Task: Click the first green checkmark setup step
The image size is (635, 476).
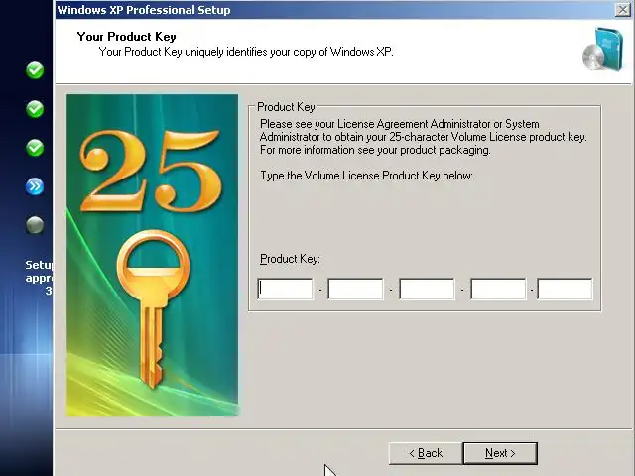Action: tap(35, 70)
